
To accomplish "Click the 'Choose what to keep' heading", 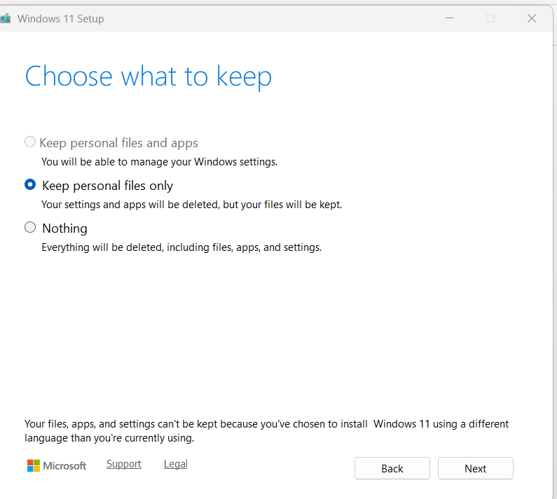I will [x=148, y=77].
